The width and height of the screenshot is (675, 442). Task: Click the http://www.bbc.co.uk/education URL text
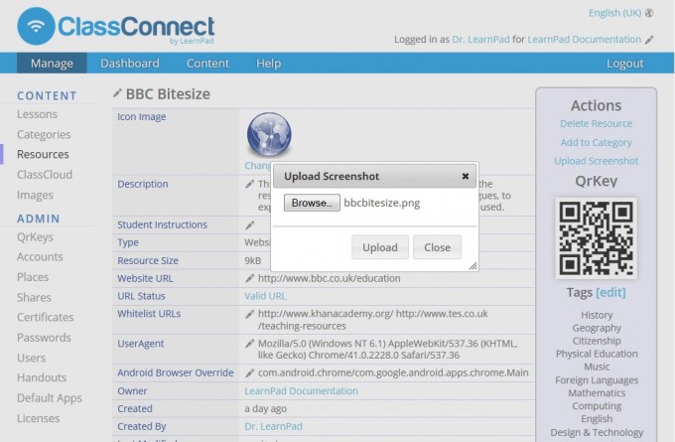tap(329, 278)
